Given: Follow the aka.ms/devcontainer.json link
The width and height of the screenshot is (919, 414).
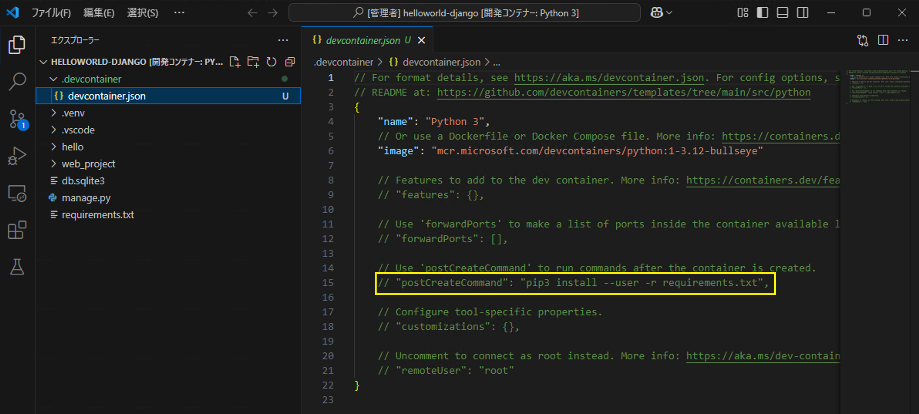Looking at the screenshot, I should (x=609, y=78).
